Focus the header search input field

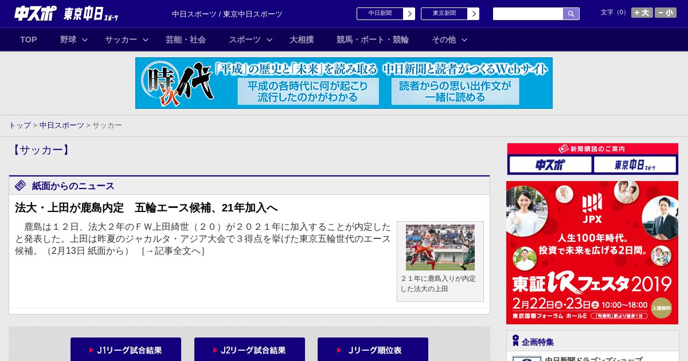[528, 14]
